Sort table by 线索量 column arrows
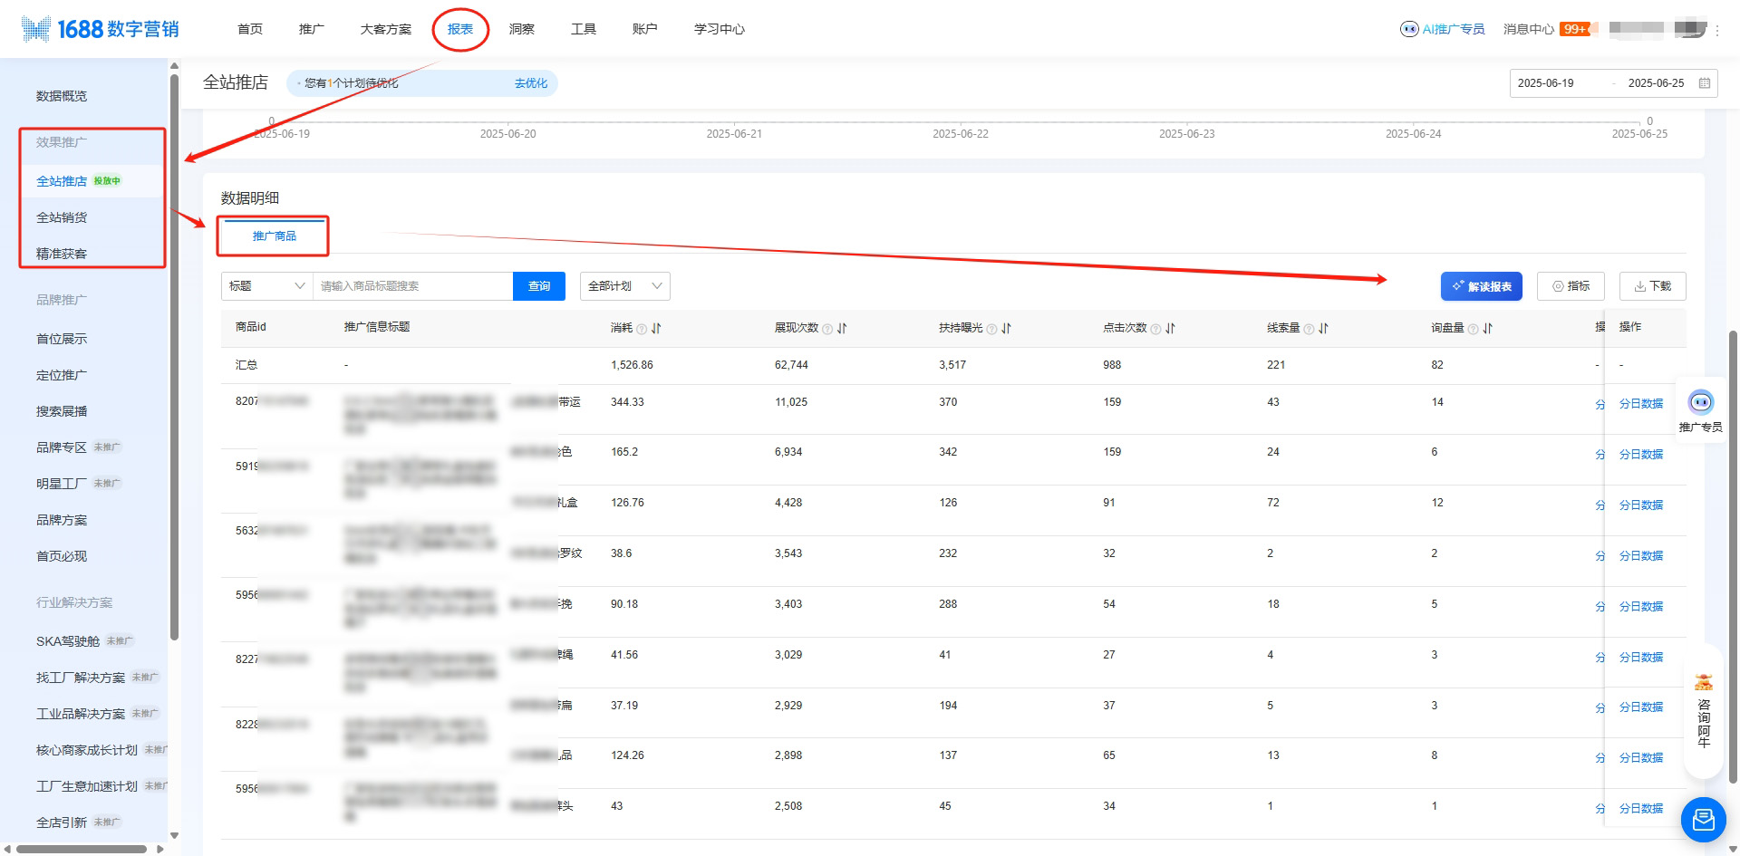 pyautogui.click(x=1323, y=328)
